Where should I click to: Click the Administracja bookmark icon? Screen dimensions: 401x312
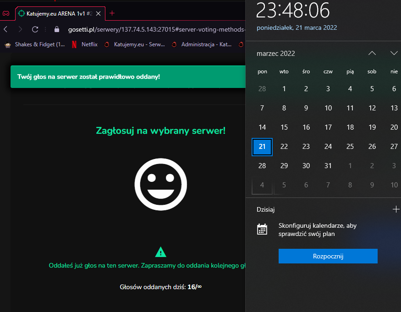pyautogui.click(x=174, y=44)
